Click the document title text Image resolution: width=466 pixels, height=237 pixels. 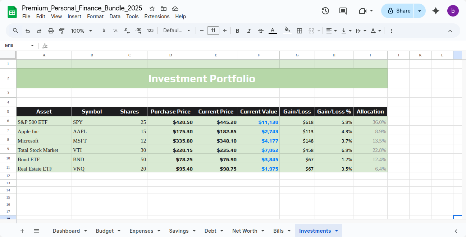click(82, 8)
